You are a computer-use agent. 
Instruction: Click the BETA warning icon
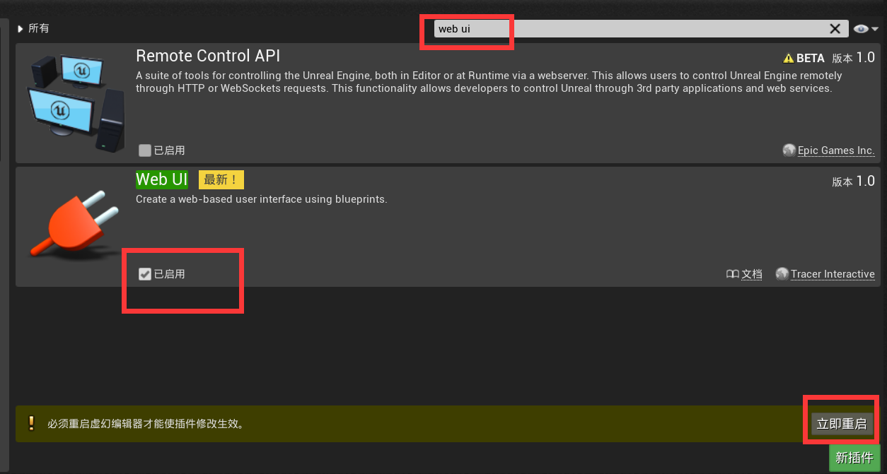(x=788, y=59)
